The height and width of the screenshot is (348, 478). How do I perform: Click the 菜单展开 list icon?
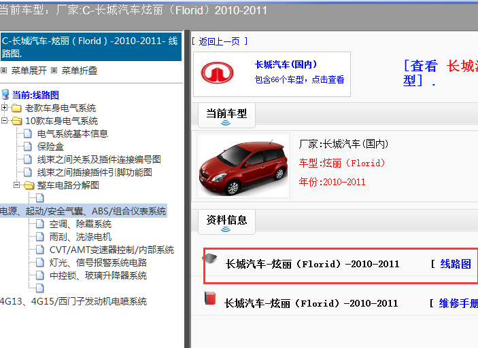(x=4, y=71)
